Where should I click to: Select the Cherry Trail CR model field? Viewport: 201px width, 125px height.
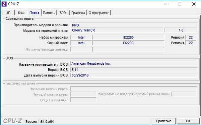[x=117, y=30]
